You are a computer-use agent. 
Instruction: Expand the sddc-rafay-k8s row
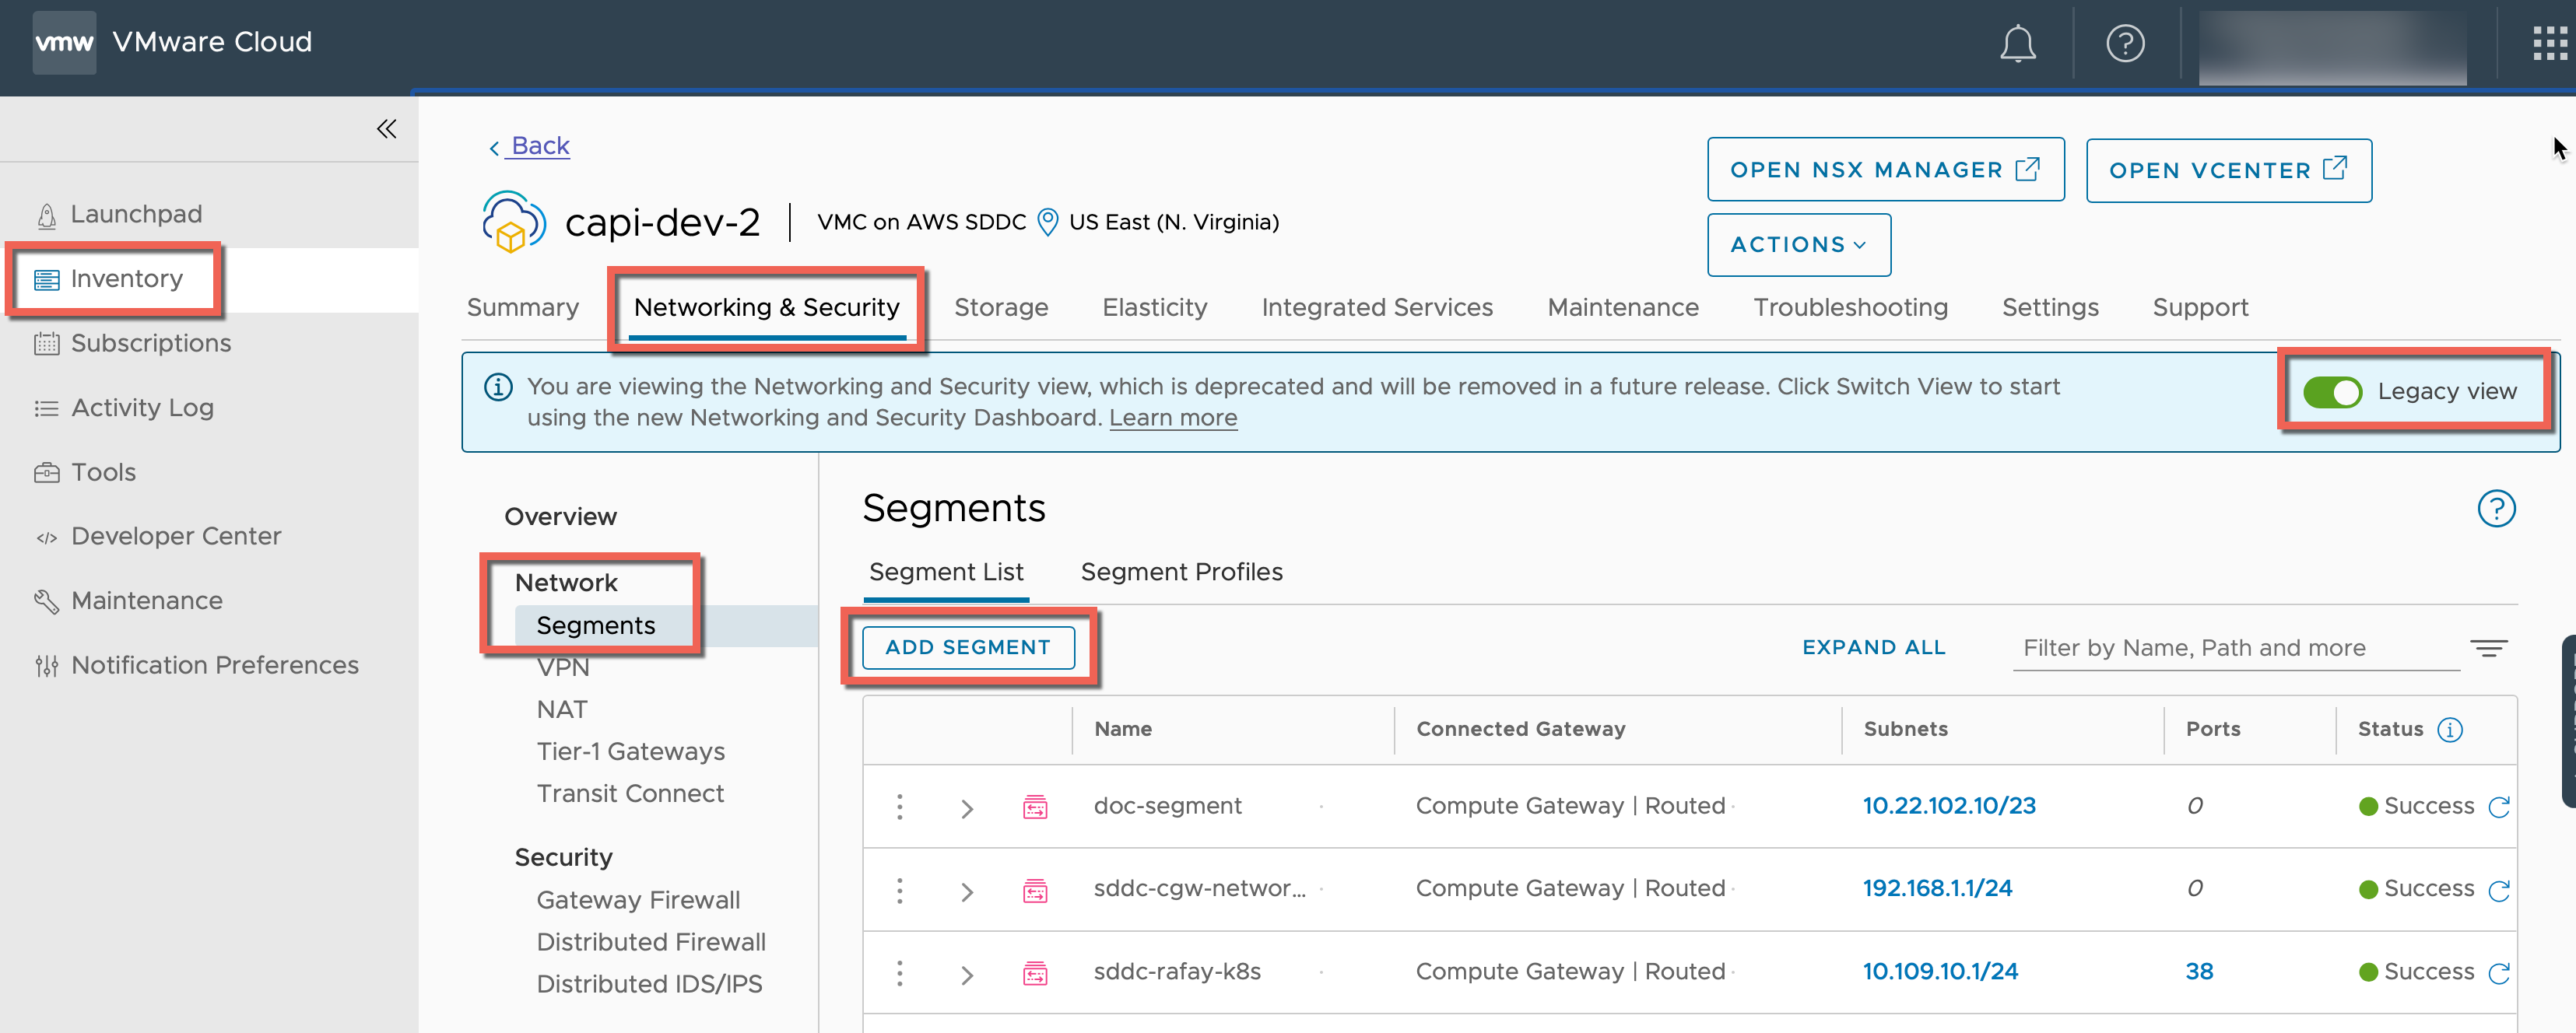pos(966,974)
